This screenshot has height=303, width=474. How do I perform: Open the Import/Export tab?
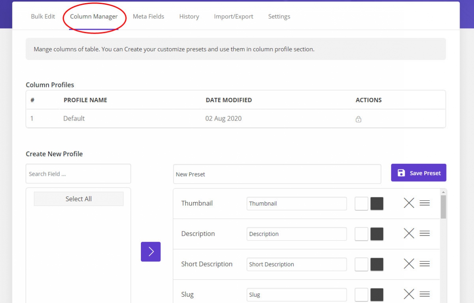(x=234, y=16)
